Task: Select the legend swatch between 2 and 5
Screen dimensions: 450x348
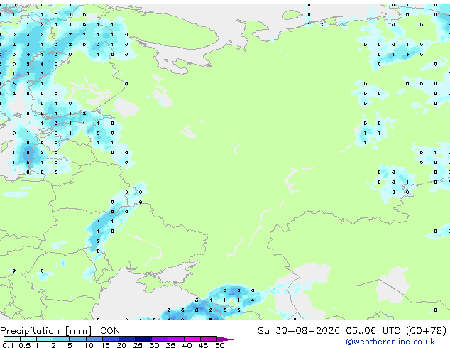Action: [61, 339]
